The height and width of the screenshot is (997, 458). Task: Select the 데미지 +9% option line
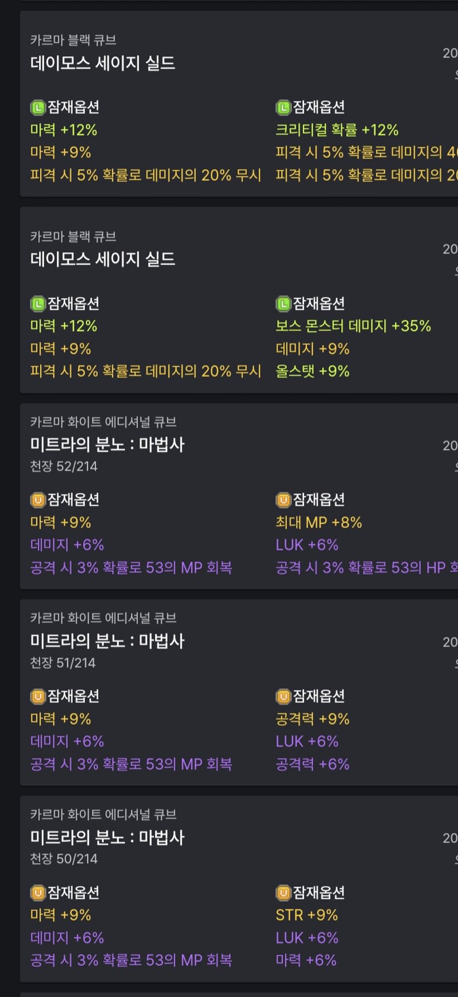coord(313,349)
